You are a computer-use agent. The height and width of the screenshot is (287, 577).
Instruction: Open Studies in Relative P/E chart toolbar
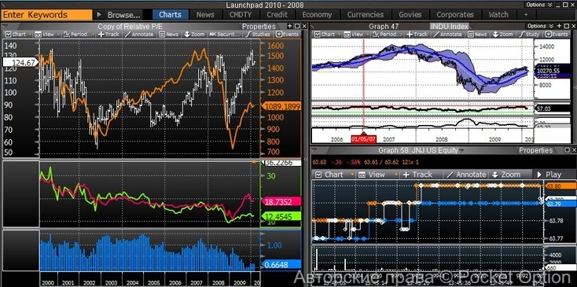coord(258,35)
